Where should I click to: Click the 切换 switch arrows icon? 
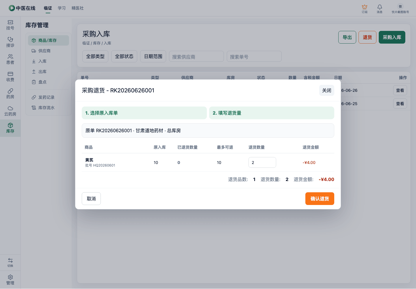10,262
